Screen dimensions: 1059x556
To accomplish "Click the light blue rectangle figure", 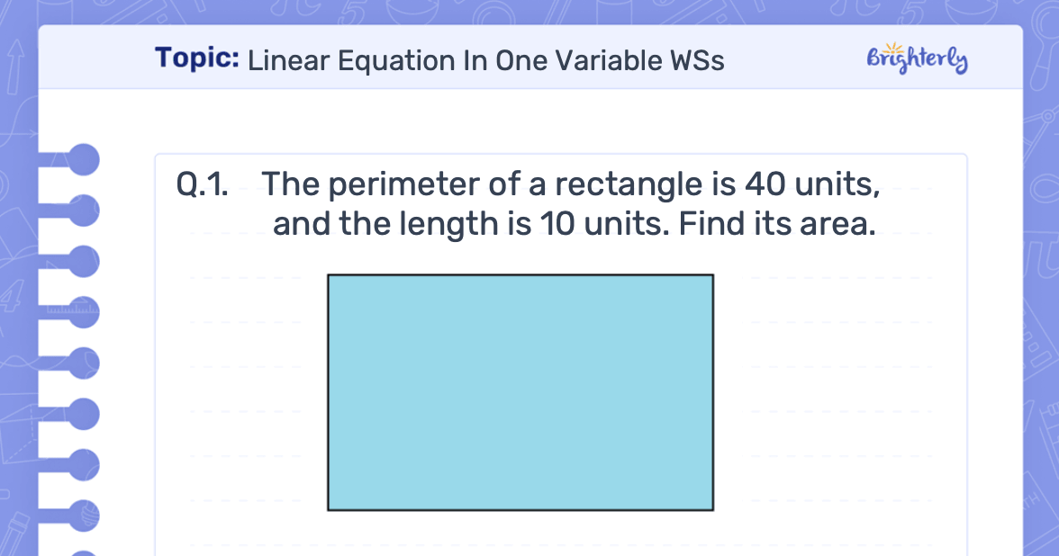I will point(520,392).
